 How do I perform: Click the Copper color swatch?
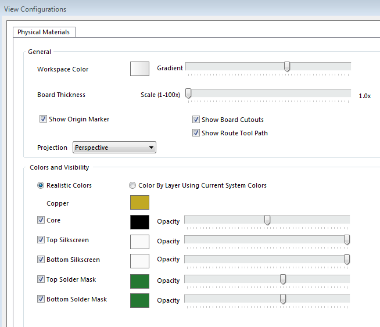(x=139, y=203)
